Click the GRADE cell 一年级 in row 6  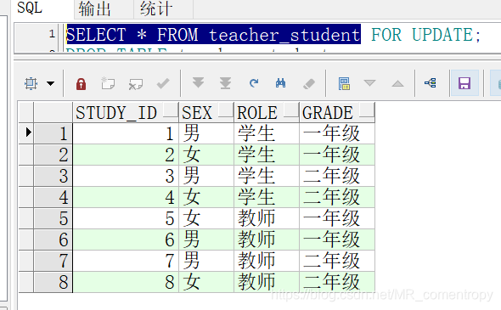[337, 240]
